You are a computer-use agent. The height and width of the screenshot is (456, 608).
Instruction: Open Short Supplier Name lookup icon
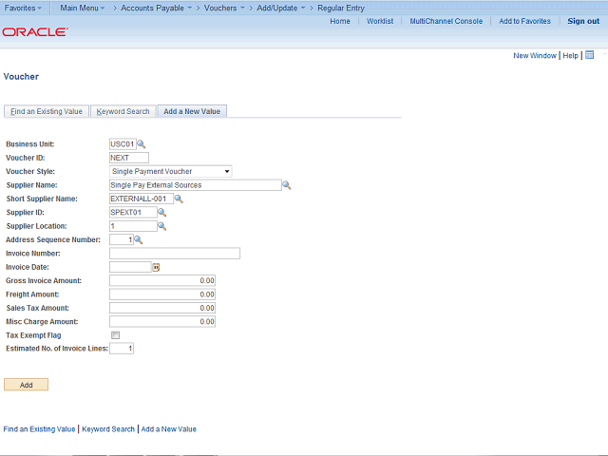tap(179, 199)
